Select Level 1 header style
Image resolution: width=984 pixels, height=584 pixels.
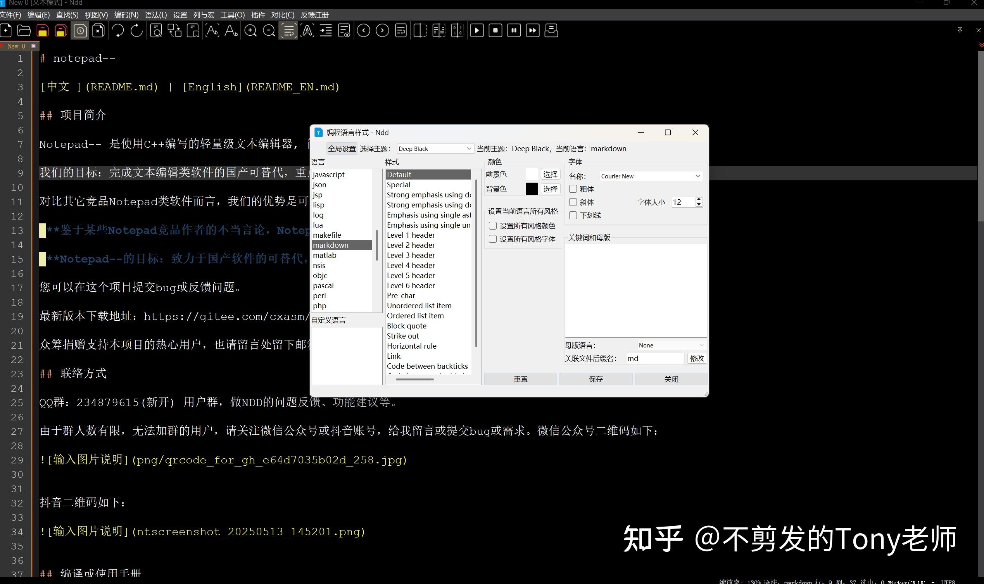point(428,235)
